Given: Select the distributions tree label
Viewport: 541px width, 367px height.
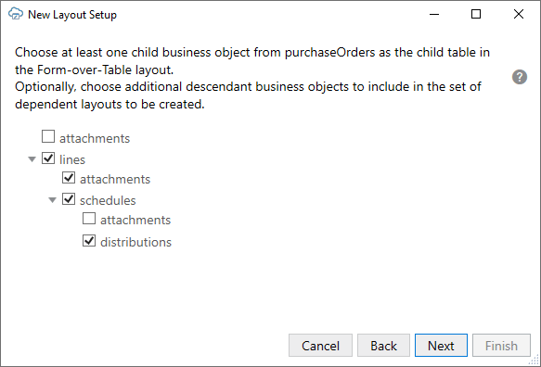Looking at the screenshot, I should [135, 242].
